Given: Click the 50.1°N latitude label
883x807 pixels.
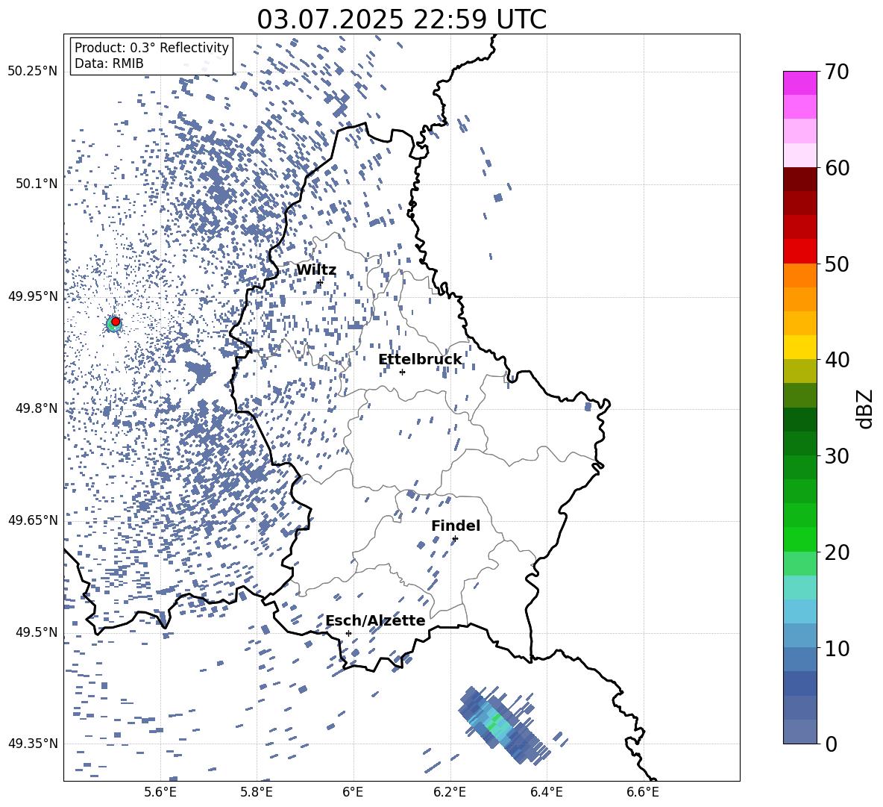Looking at the screenshot, I should 37,184.
